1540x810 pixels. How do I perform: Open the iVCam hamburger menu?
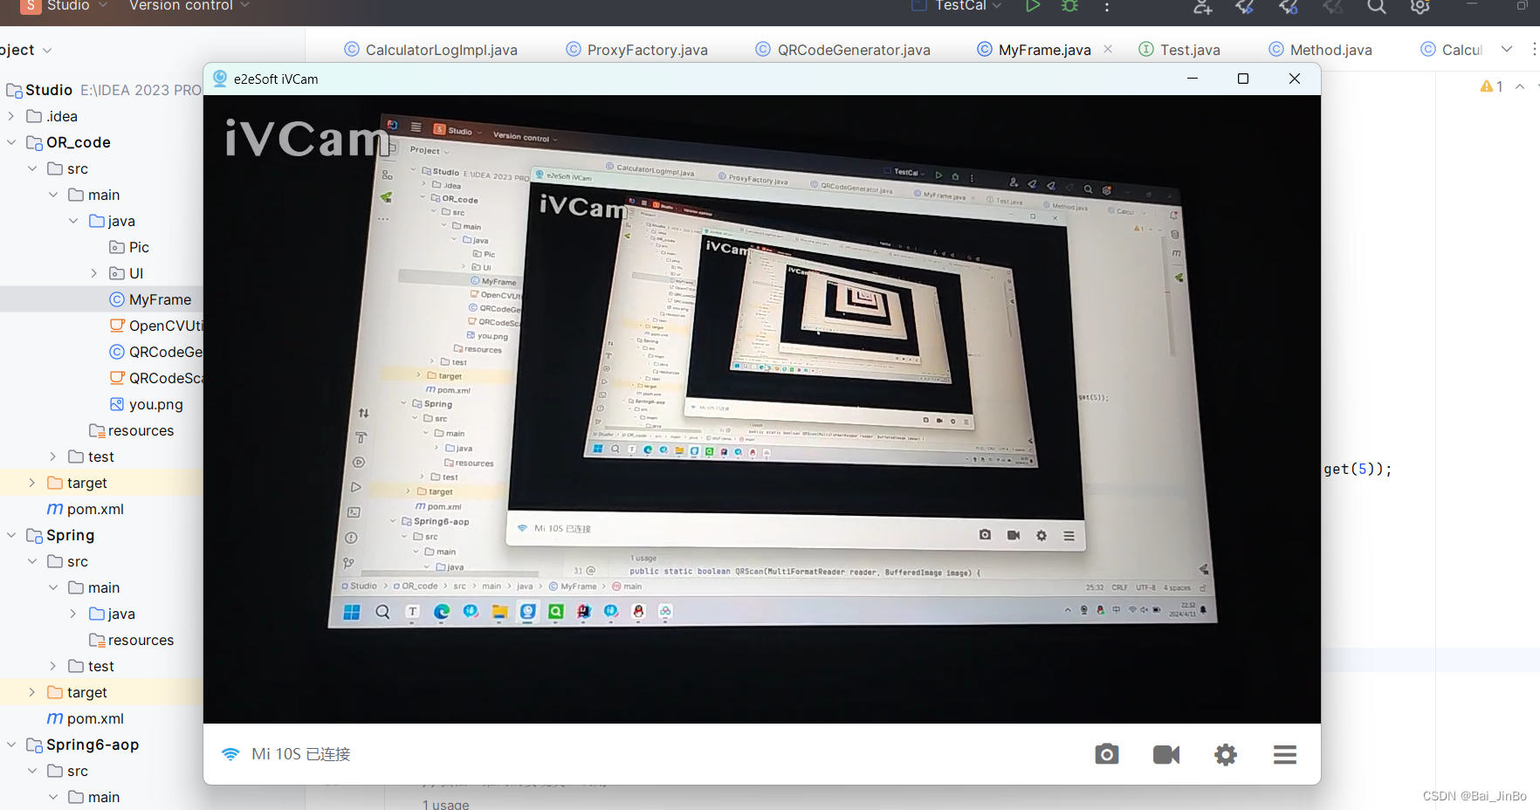(1285, 754)
